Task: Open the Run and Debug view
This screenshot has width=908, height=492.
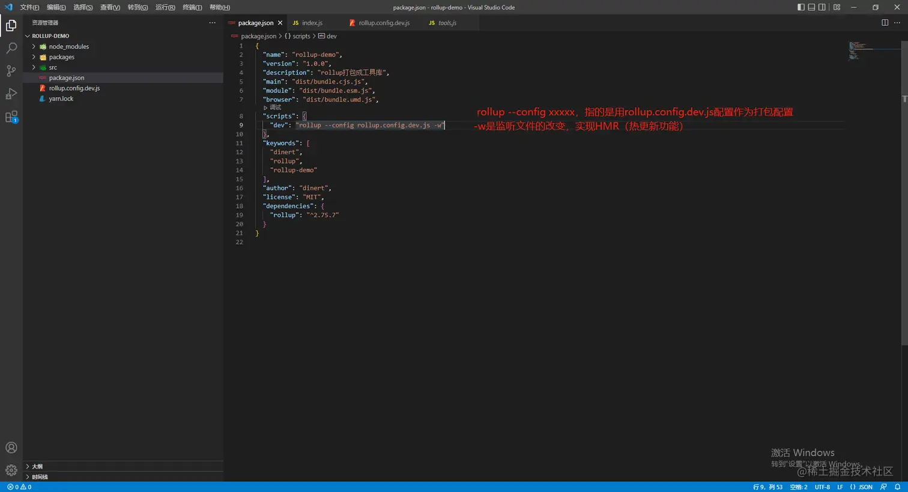Action: tap(11, 94)
